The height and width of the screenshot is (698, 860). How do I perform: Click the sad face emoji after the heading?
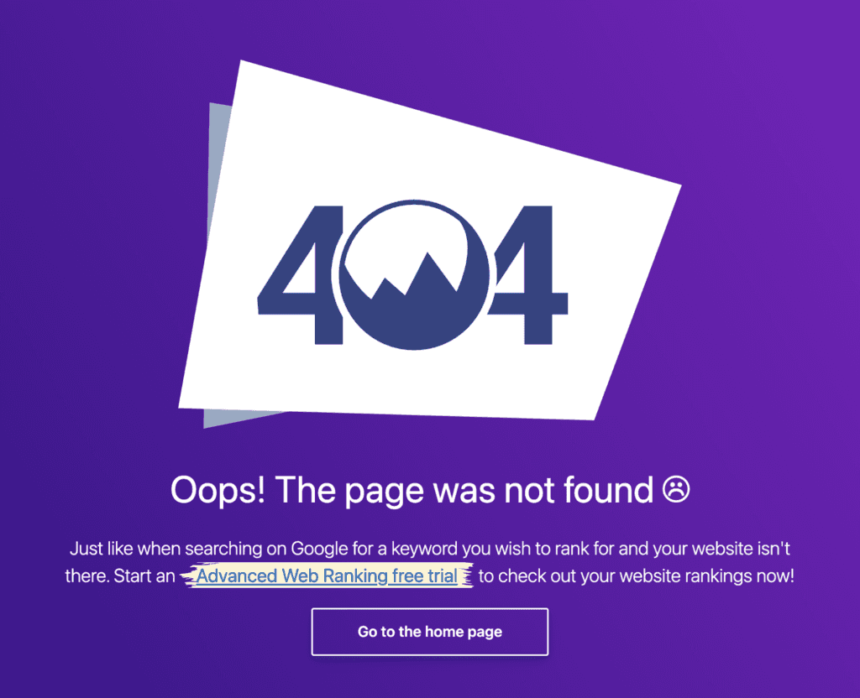tap(676, 489)
